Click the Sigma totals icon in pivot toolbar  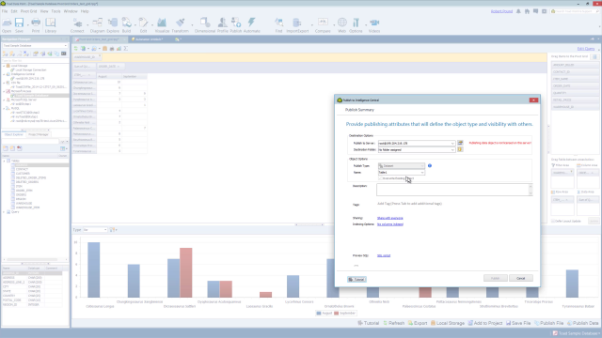tap(125, 49)
